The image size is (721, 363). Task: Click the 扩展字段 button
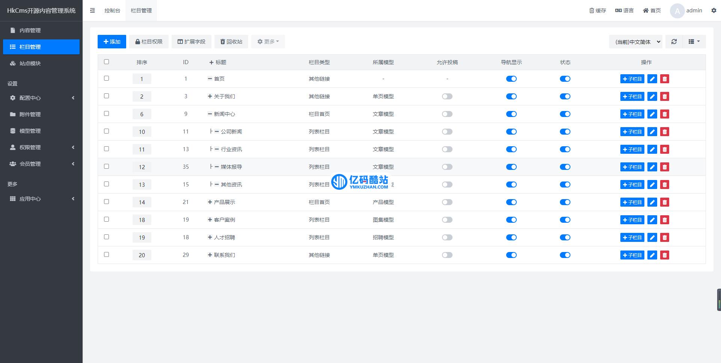click(192, 42)
